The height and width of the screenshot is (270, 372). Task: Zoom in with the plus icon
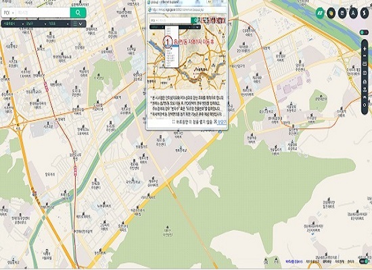(365, 49)
